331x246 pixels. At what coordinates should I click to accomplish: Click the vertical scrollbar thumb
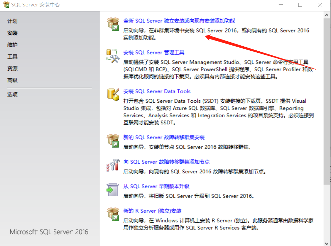pyautogui.click(x=327, y=101)
